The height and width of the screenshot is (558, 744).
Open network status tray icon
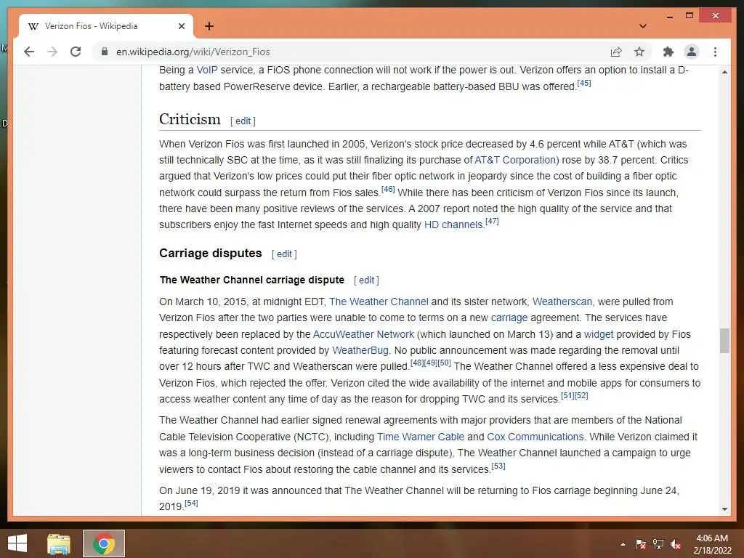tap(658, 544)
